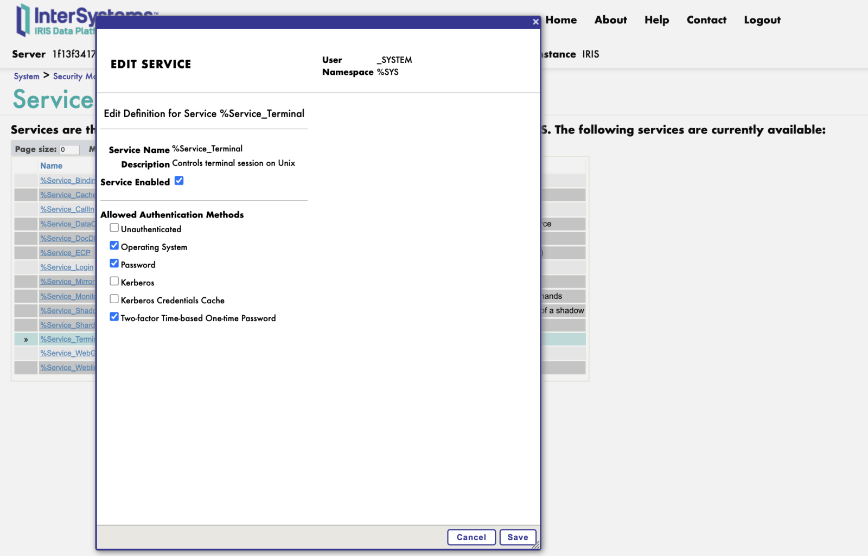Viewport: 868px width, 556px height.
Task: Check Kerberos Credentials Cache option
Action: point(114,299)
